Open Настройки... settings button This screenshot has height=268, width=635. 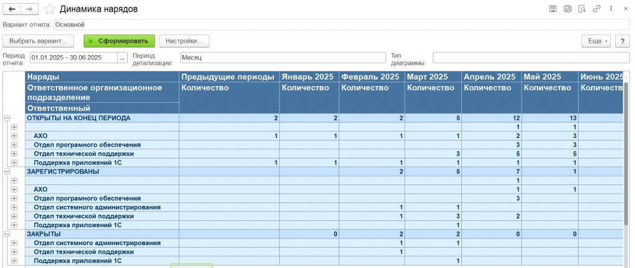(184, 41)
